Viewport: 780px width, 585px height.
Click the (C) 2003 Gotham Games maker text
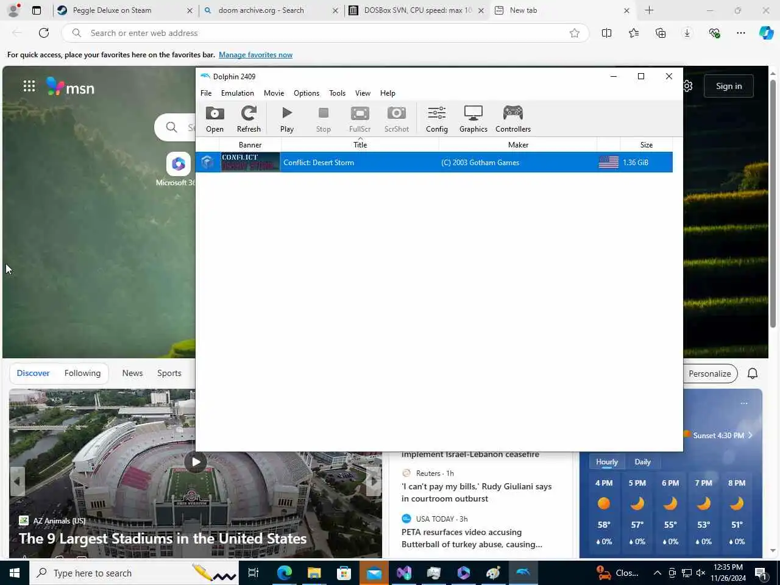(480, 163)
